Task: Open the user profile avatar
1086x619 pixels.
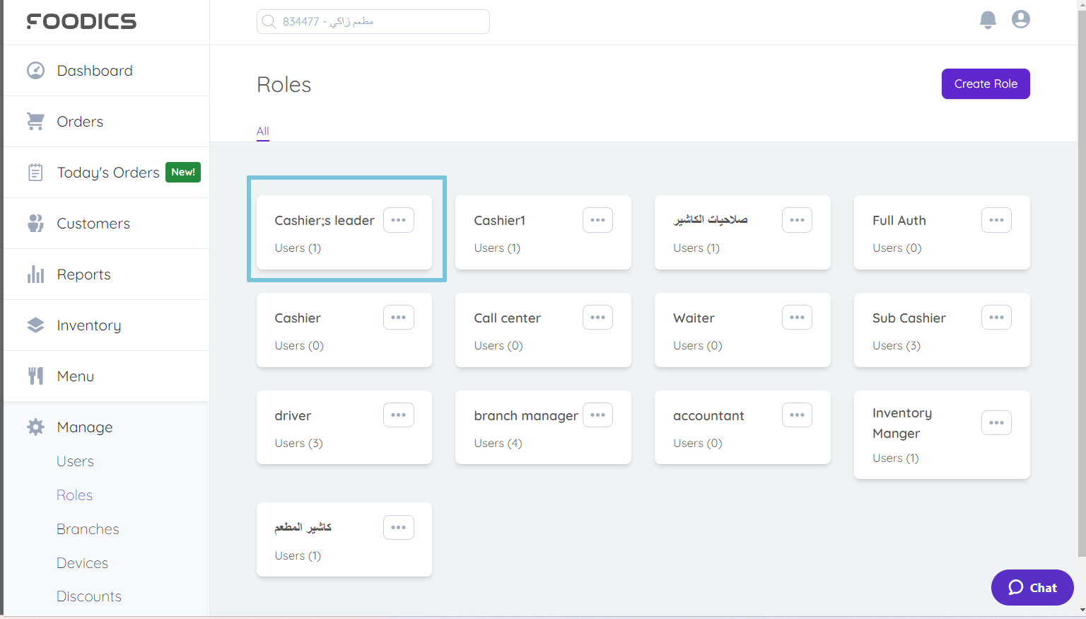Action: point(1020,19)
